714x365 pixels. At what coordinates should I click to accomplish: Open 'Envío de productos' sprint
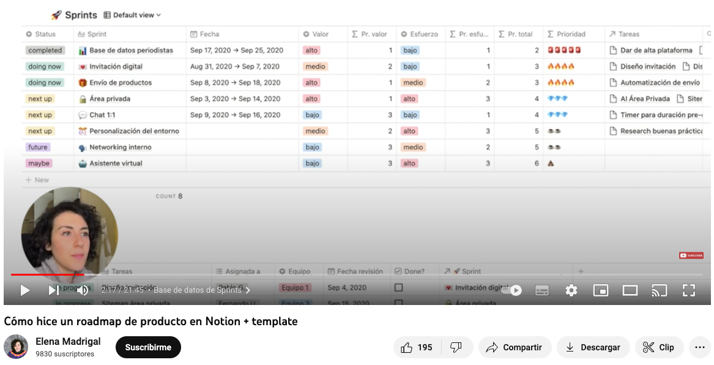coord(120,83)
